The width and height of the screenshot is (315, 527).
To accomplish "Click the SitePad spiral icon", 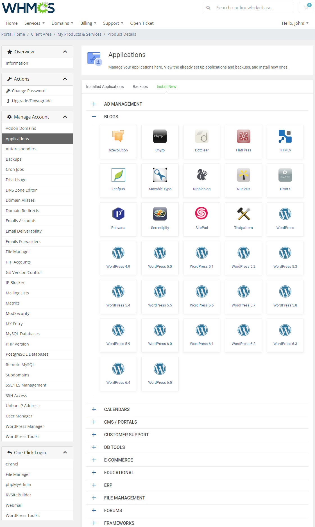I will coord(202,214).
